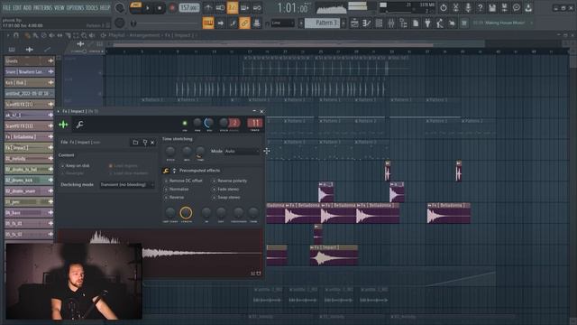Open the VIEW menu
Screen dimensions: 577x325
(x=60, y=8)
